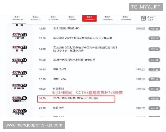The image size is (166, 132).
Task: Switch to the 2026-03-31 Tuesday tab
Action: [x=35, y=18]
